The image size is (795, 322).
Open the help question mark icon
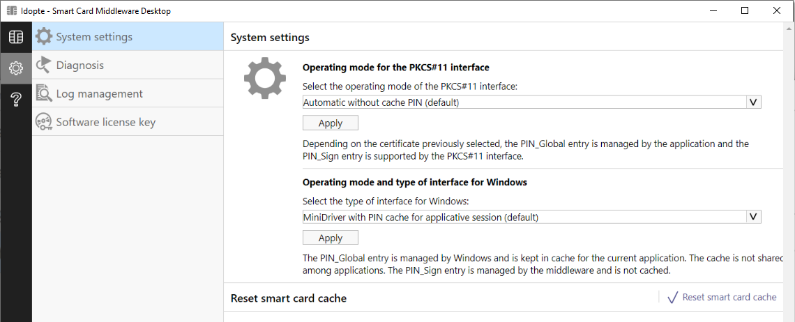point(16,100)
